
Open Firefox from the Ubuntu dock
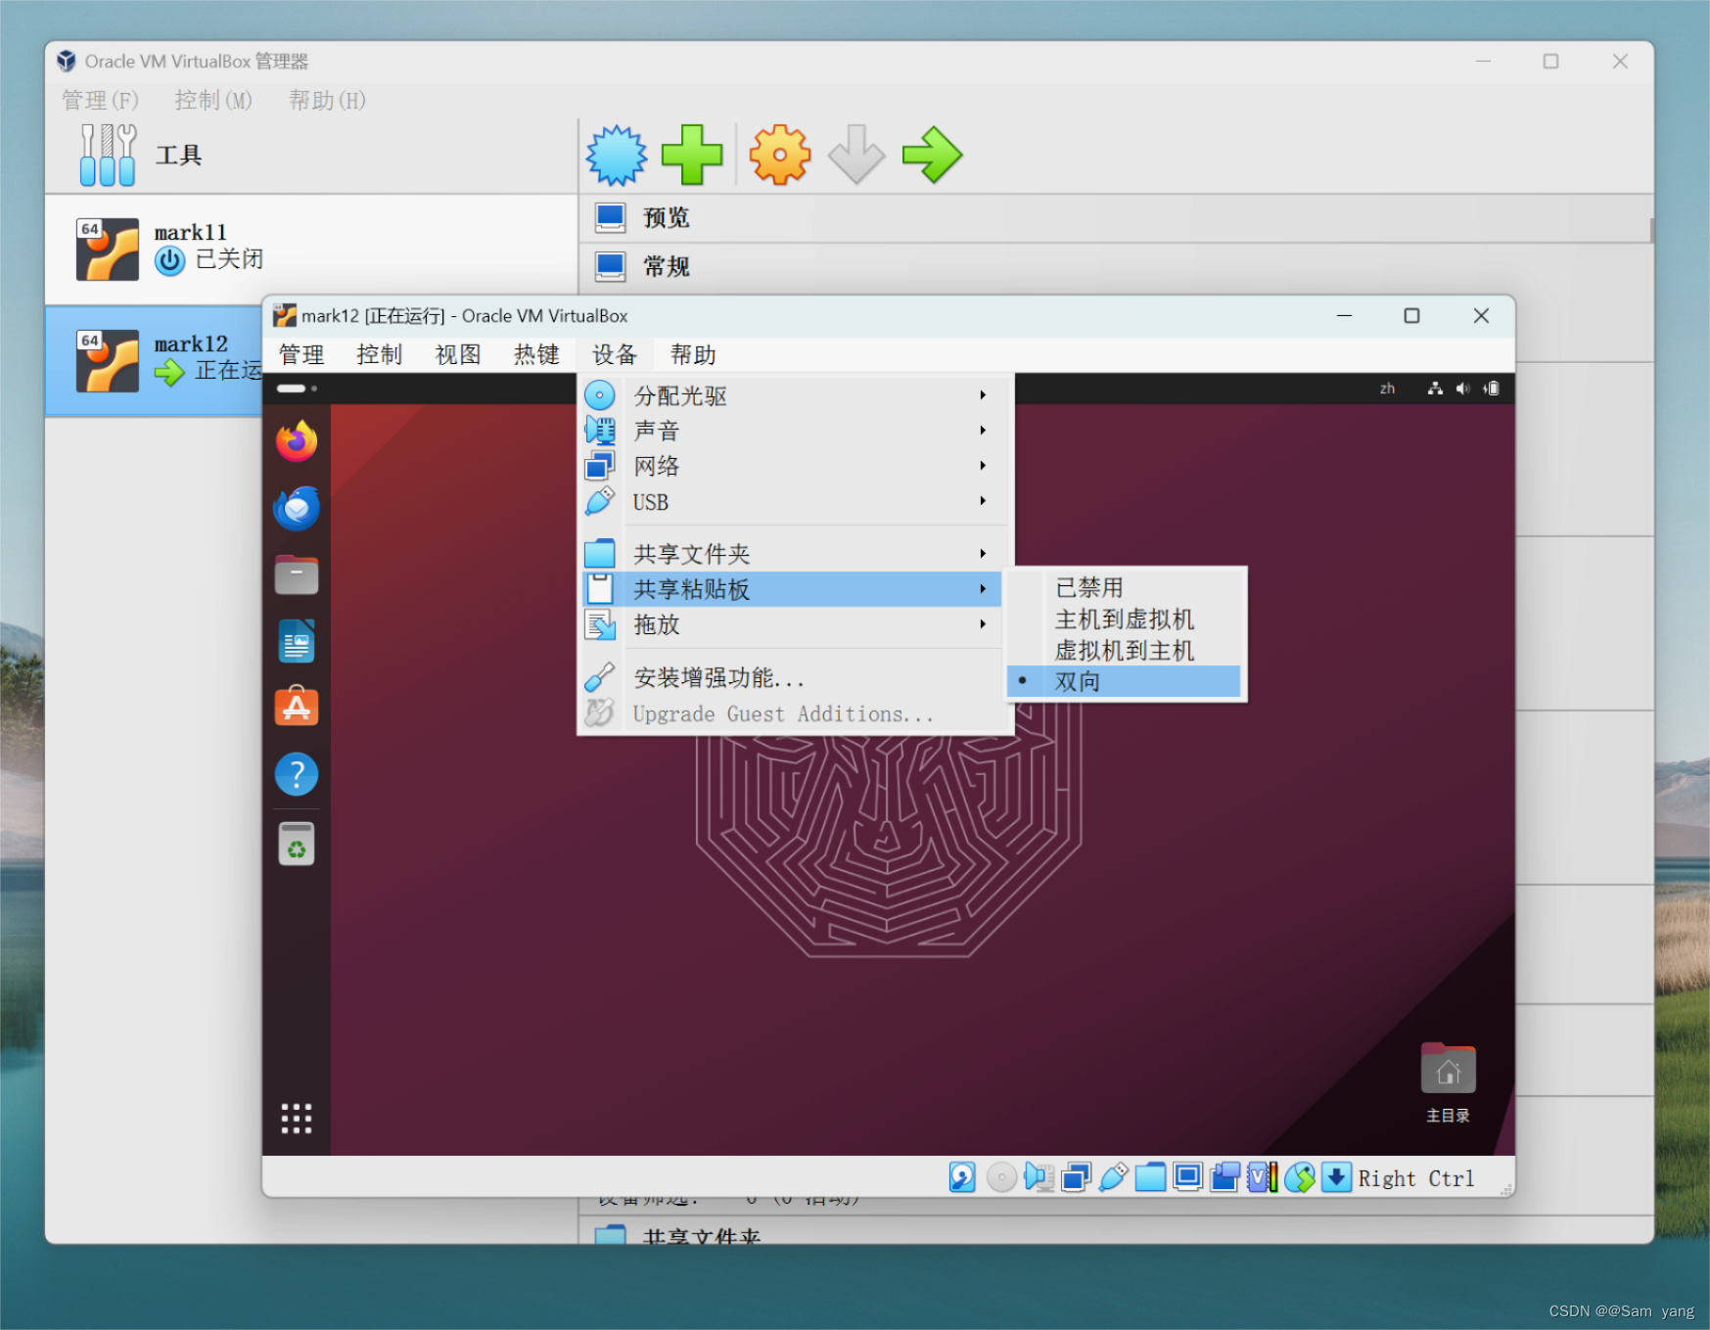pos(297,441)
